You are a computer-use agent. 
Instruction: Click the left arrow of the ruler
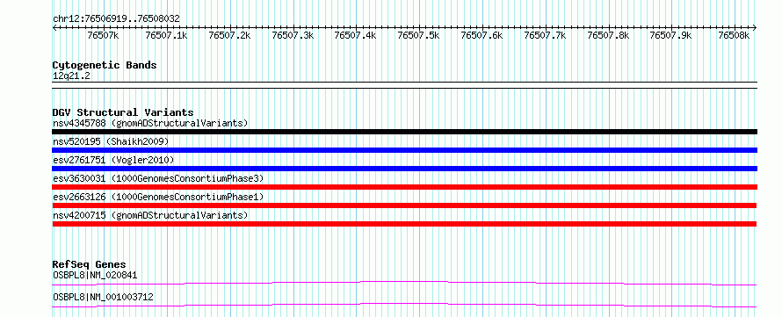(x=54, y=28)
